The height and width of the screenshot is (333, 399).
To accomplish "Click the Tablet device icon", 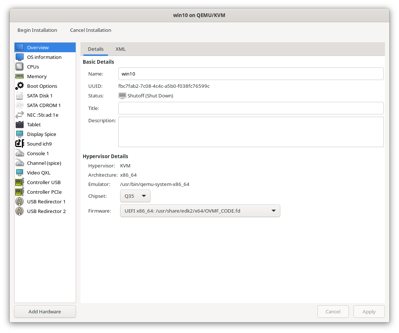I will (x=20, y=124).
